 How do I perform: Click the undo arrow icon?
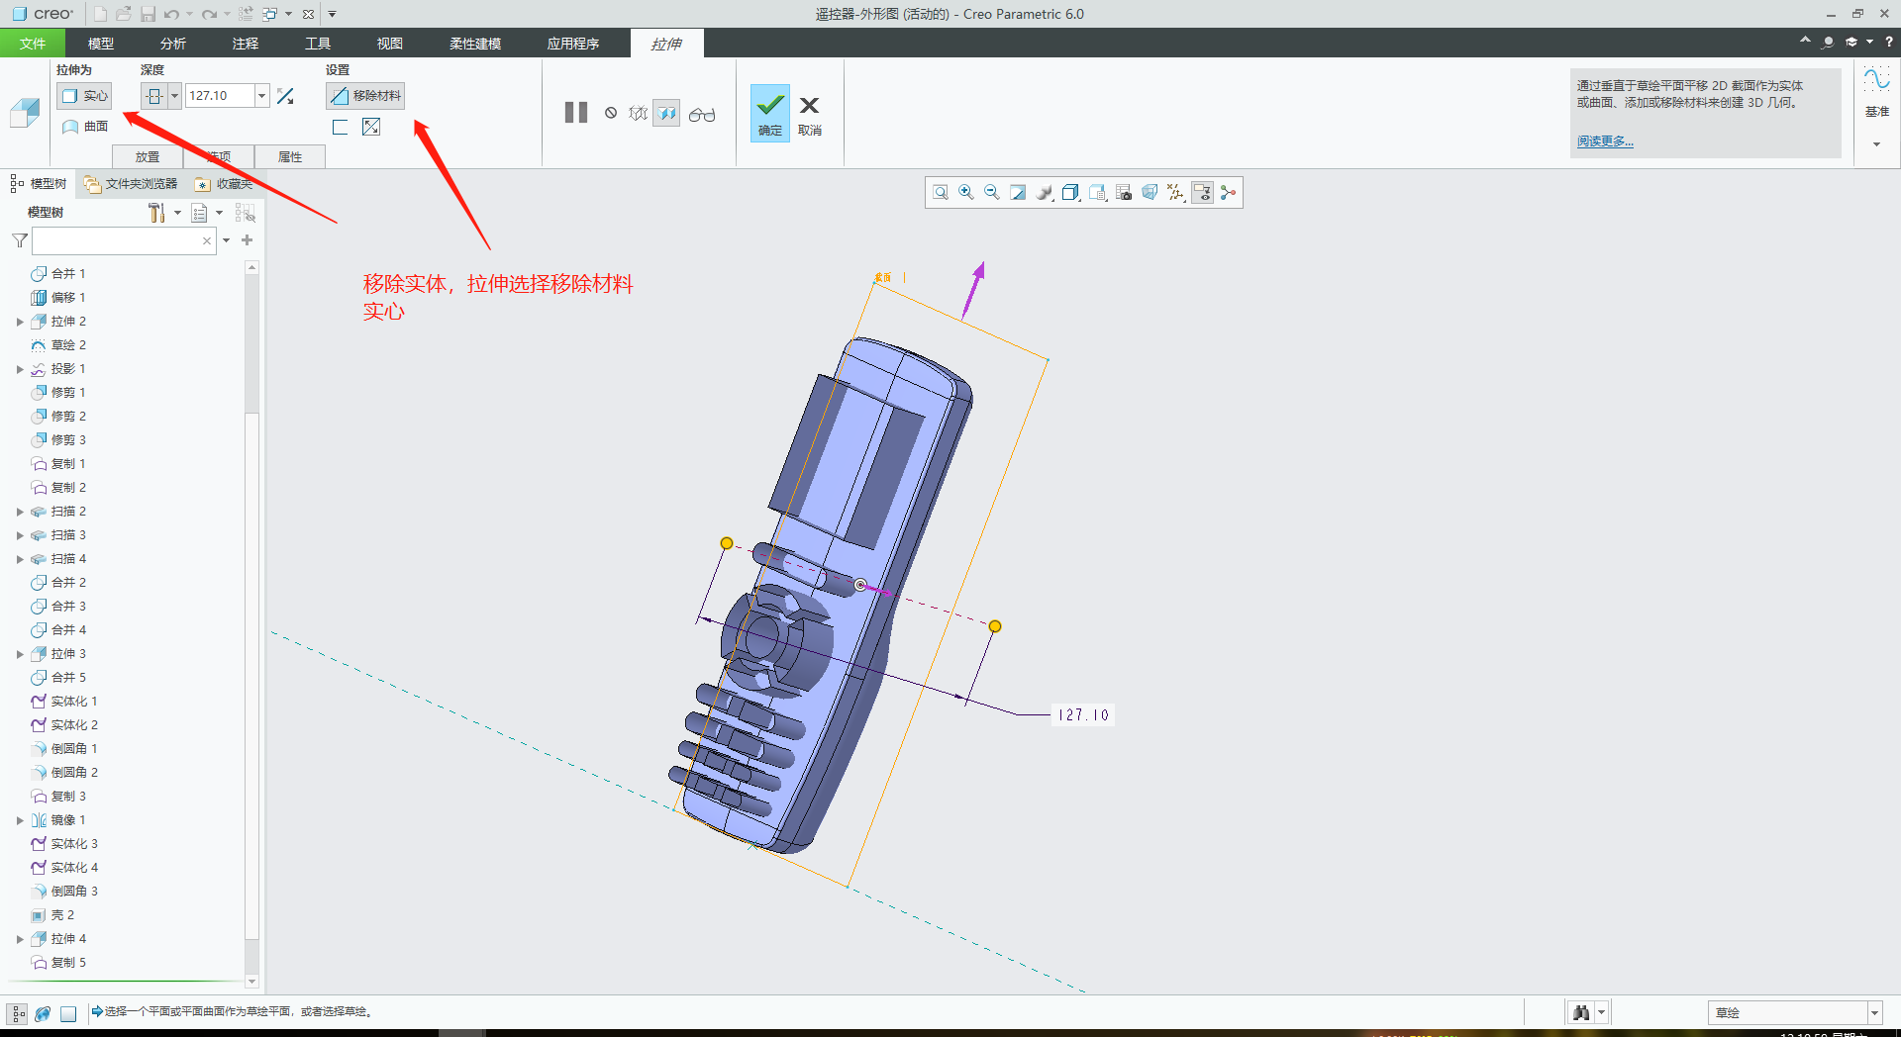click(172, 14)
